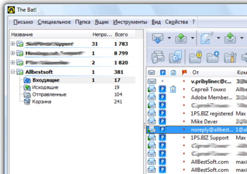Viewport: 247px width, 174px height.
Task: Click the Корзина trash icon
Action: pyautogui.click(x=27, y=102)
